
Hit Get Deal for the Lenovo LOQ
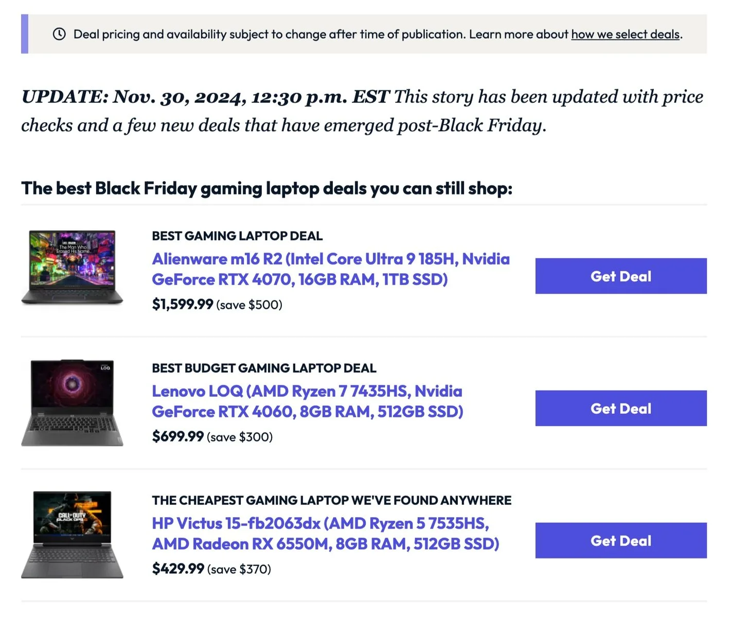point(620,408)
